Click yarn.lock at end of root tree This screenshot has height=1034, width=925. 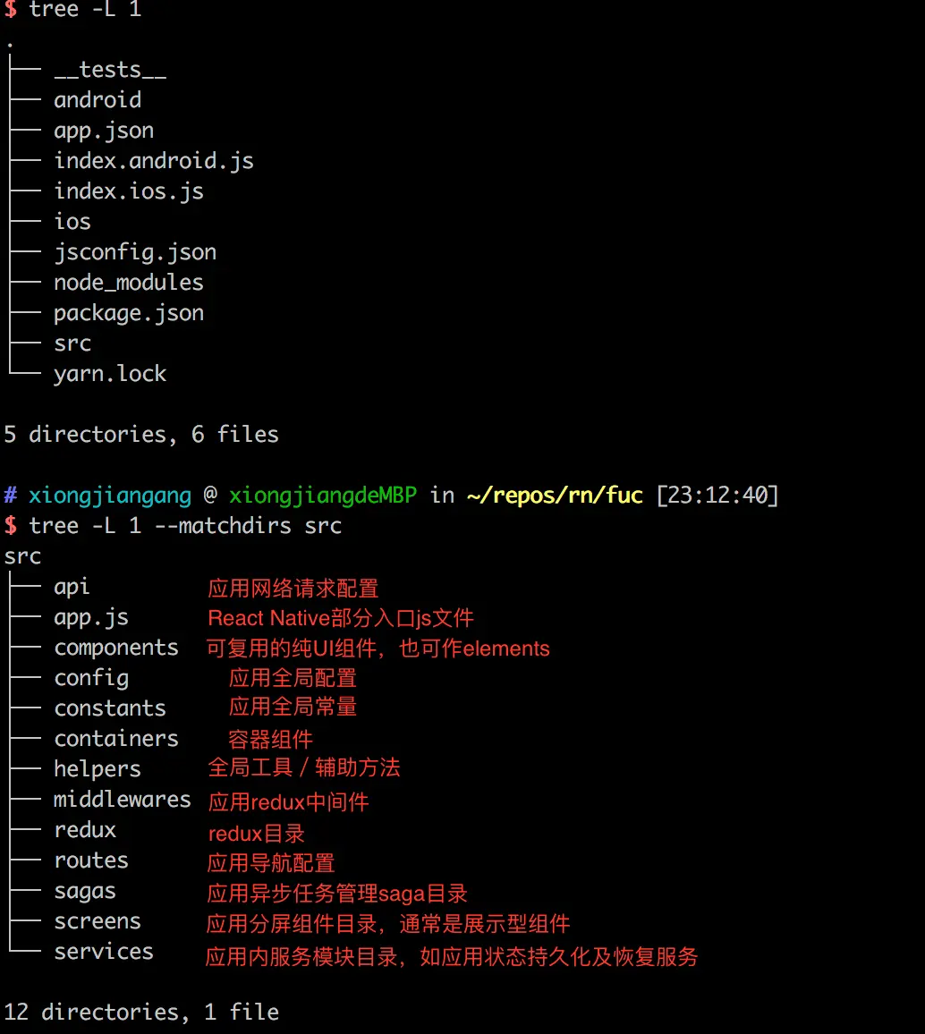[x=110, y=374]
